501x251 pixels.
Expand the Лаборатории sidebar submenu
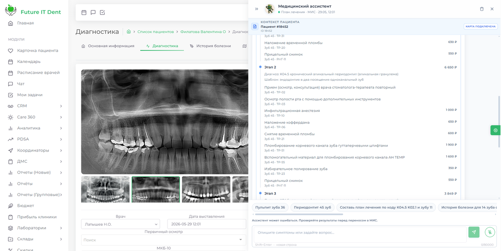coord(34,228)
